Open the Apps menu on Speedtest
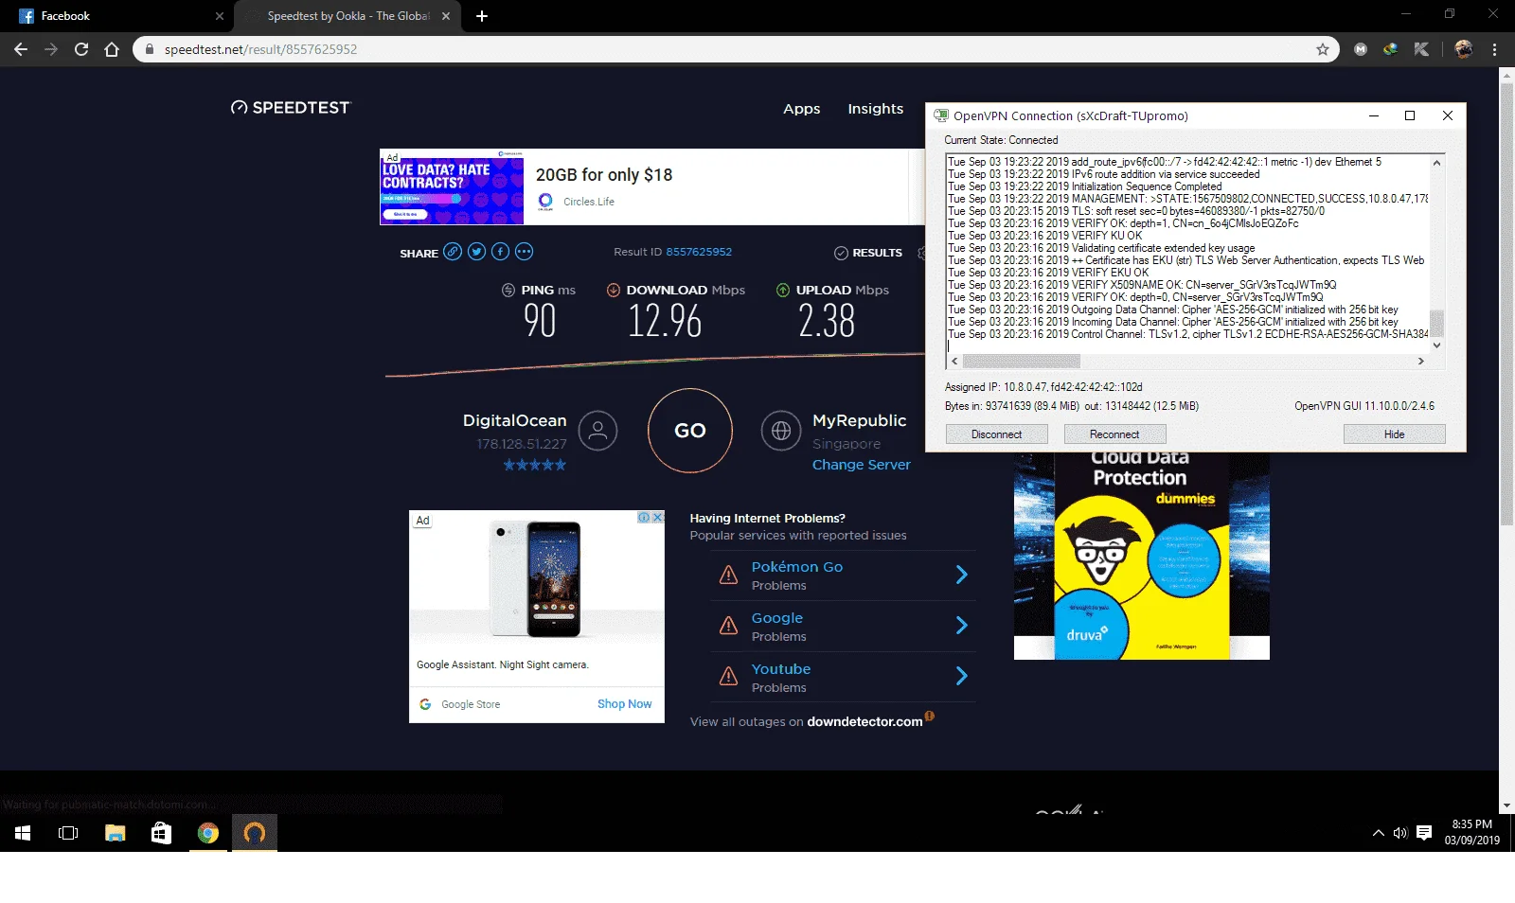This screenshot has height=903, width=1515. click(x=802, y=109)
